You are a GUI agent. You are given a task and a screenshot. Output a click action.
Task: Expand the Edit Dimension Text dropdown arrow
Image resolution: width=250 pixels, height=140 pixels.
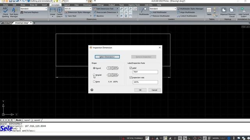(x=117, y=9)
